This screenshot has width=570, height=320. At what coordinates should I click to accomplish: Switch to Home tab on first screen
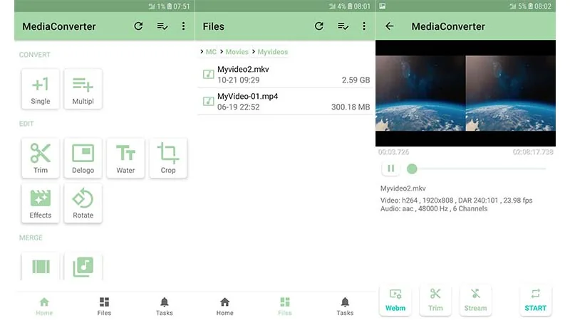tap(44, 306)
